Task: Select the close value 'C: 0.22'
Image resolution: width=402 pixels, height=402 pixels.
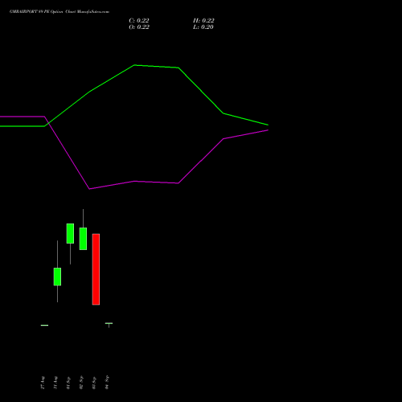Action: 139,21
